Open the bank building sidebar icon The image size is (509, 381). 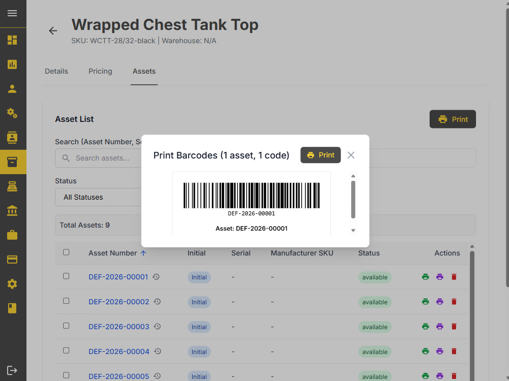(12, 211)
